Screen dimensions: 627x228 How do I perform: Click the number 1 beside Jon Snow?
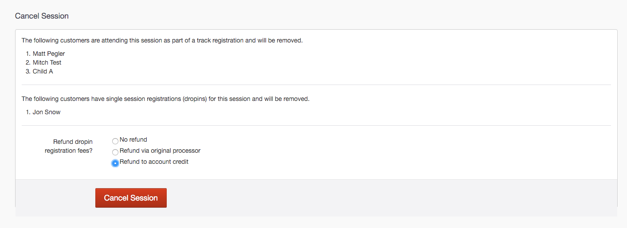[28, 112]
